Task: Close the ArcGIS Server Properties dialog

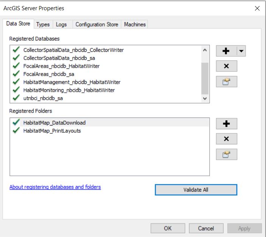Action: (257, 8)
